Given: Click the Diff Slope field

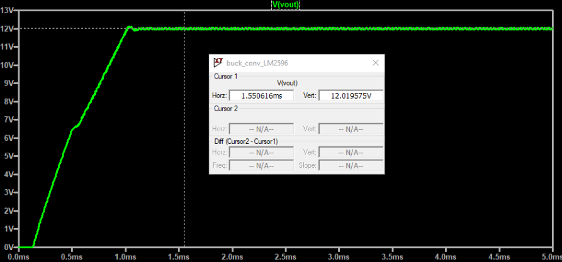Looking at the screenshot, I should click(x=351, y=166).
